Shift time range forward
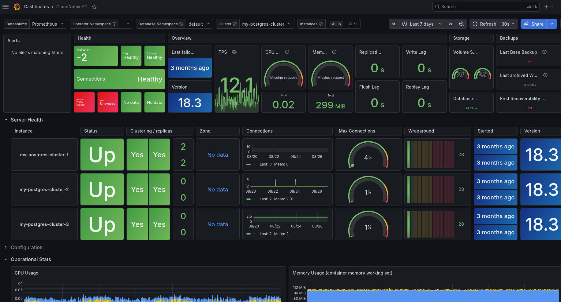Screen dimensions: 561x302 451,24
